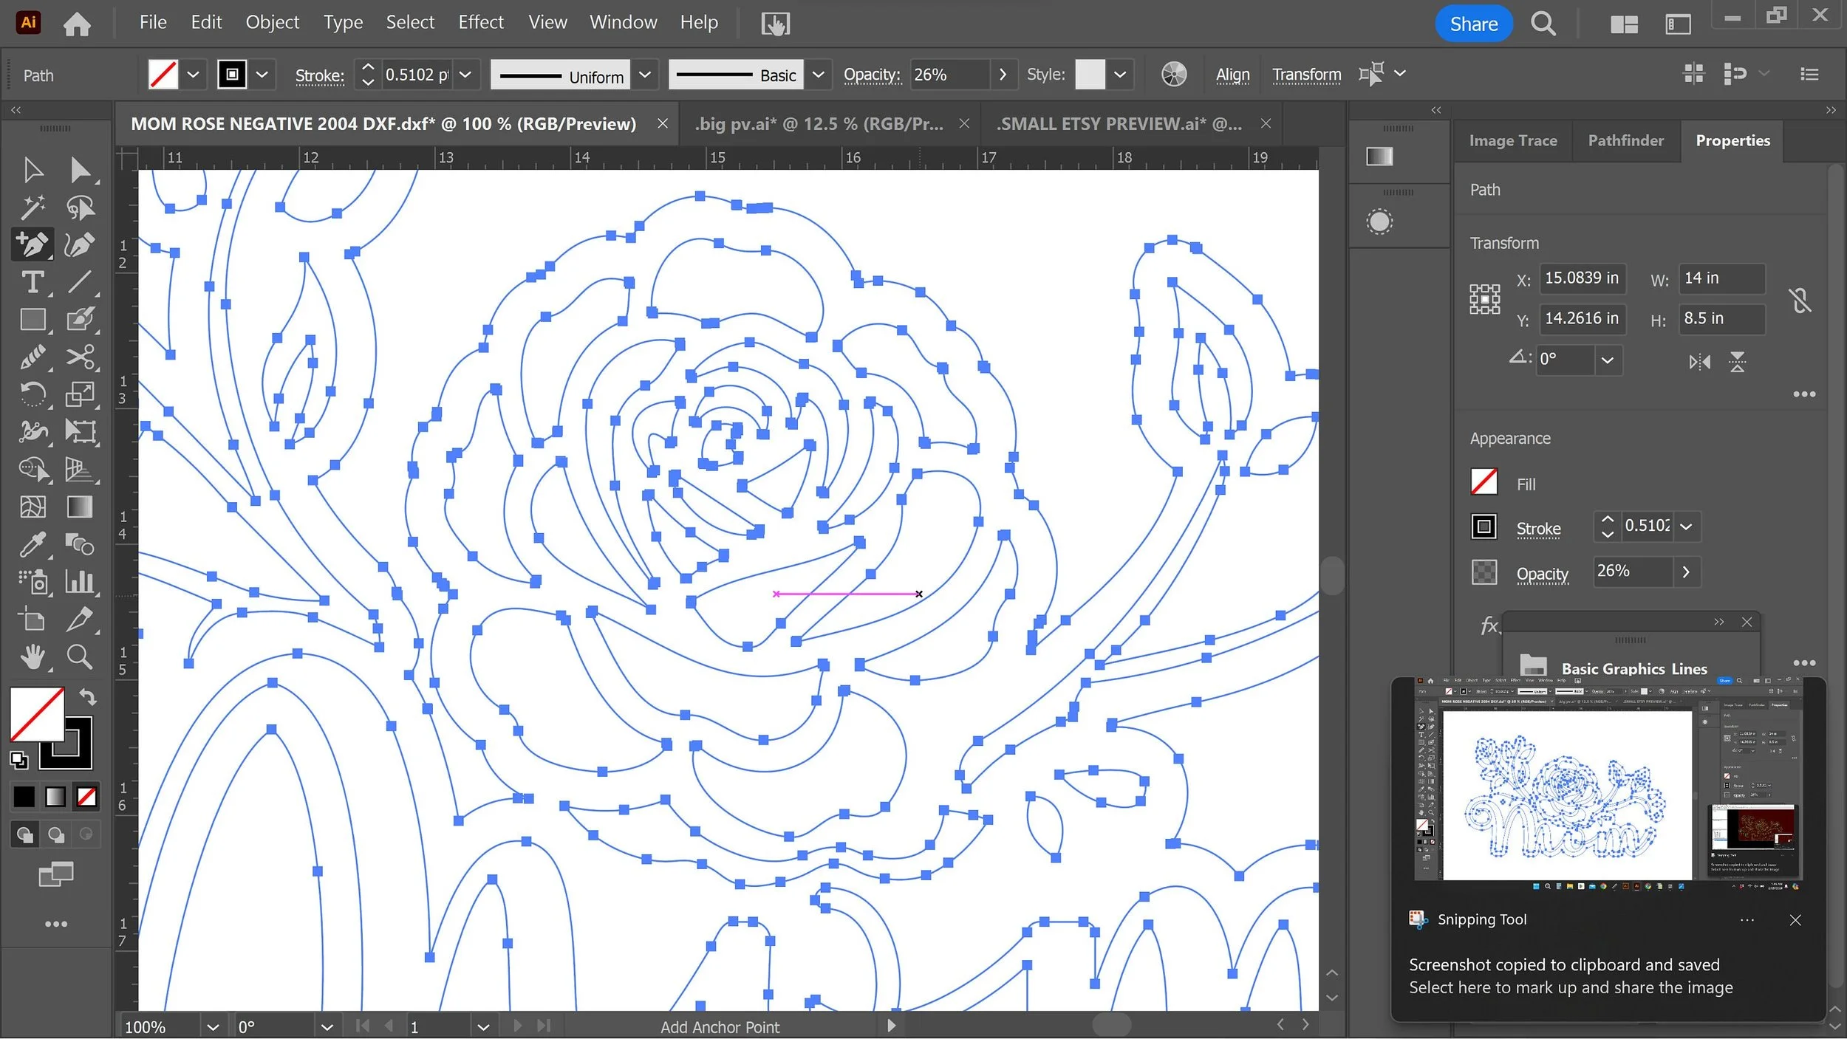Open the Basic brush definition dropdown
The image size is (1847, 1039).
(x=818, y=75)
